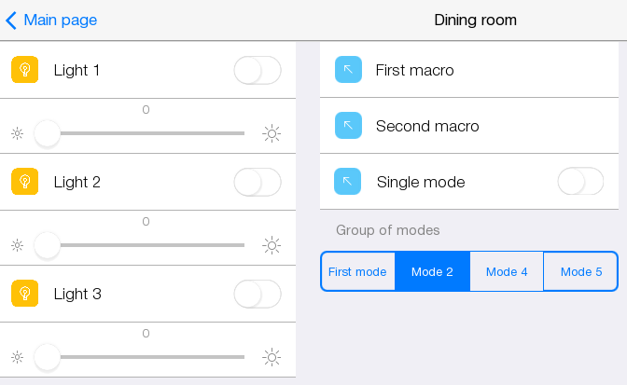Image resolution: width=627 pixels, height=385 pixels.
Task: Click the Light 3 brightness slider handle
Action: (47, 357)
